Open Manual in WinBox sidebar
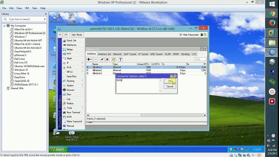The image size is (279, 157). (x=70, y=126)
